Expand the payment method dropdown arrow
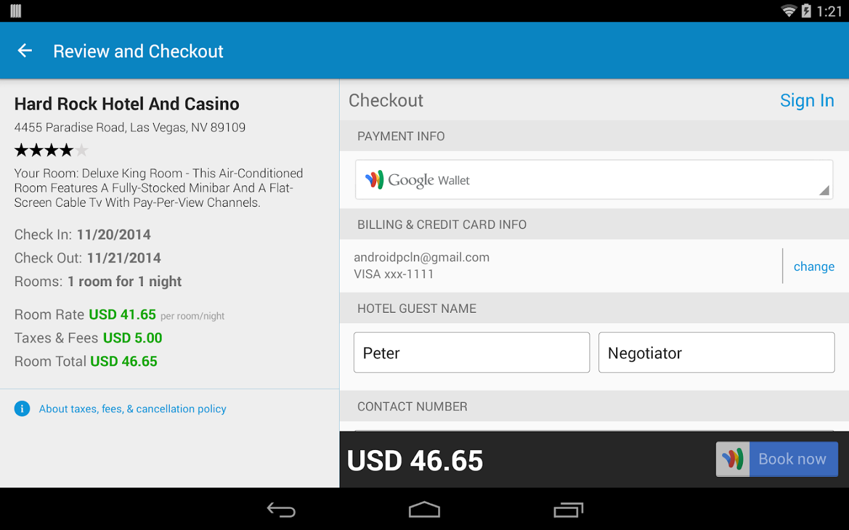Image resolution: width=849 pixels, height=530 pixels. pyautogui.click(x=824, y=190)
